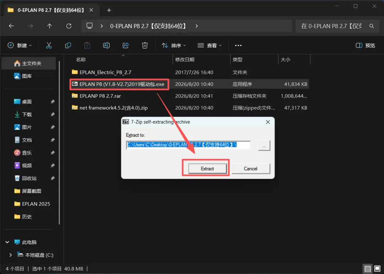Click the Copy icon in toolbar

pyautogui.click(x=68, y=45)
